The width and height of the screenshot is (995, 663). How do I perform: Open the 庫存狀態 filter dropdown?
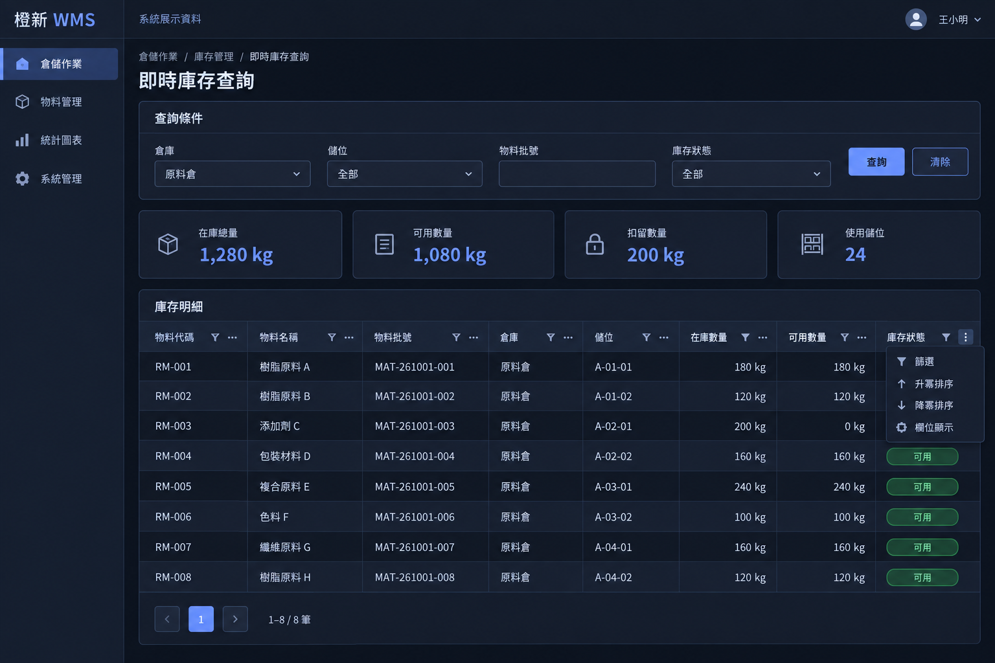coord(751,174)
